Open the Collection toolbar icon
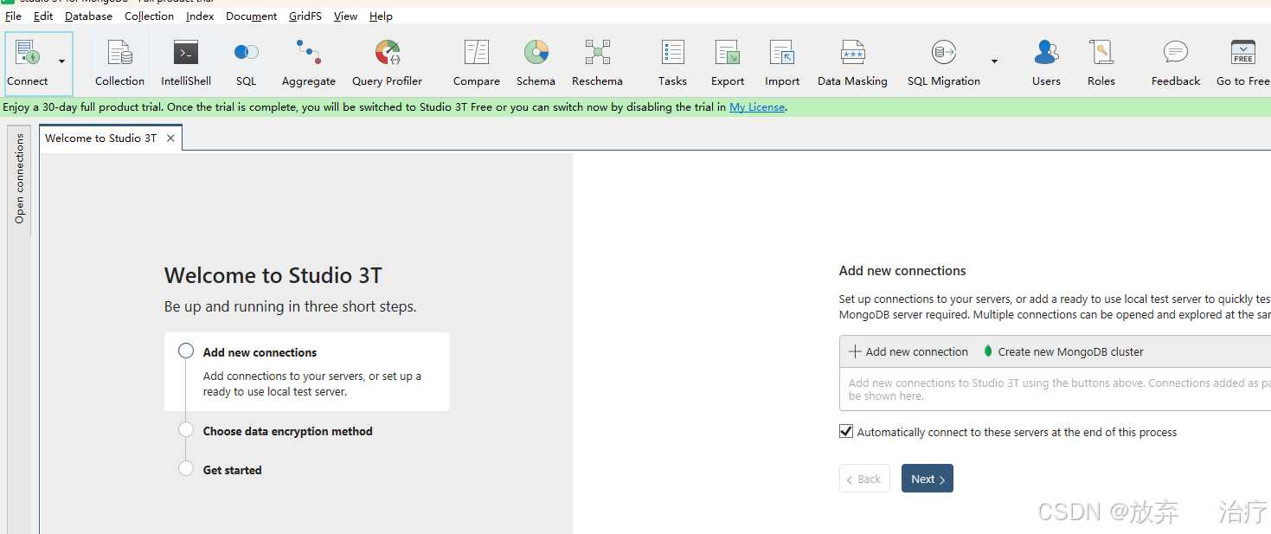This screenshot has width=1271, height=534. pos(119,62)
